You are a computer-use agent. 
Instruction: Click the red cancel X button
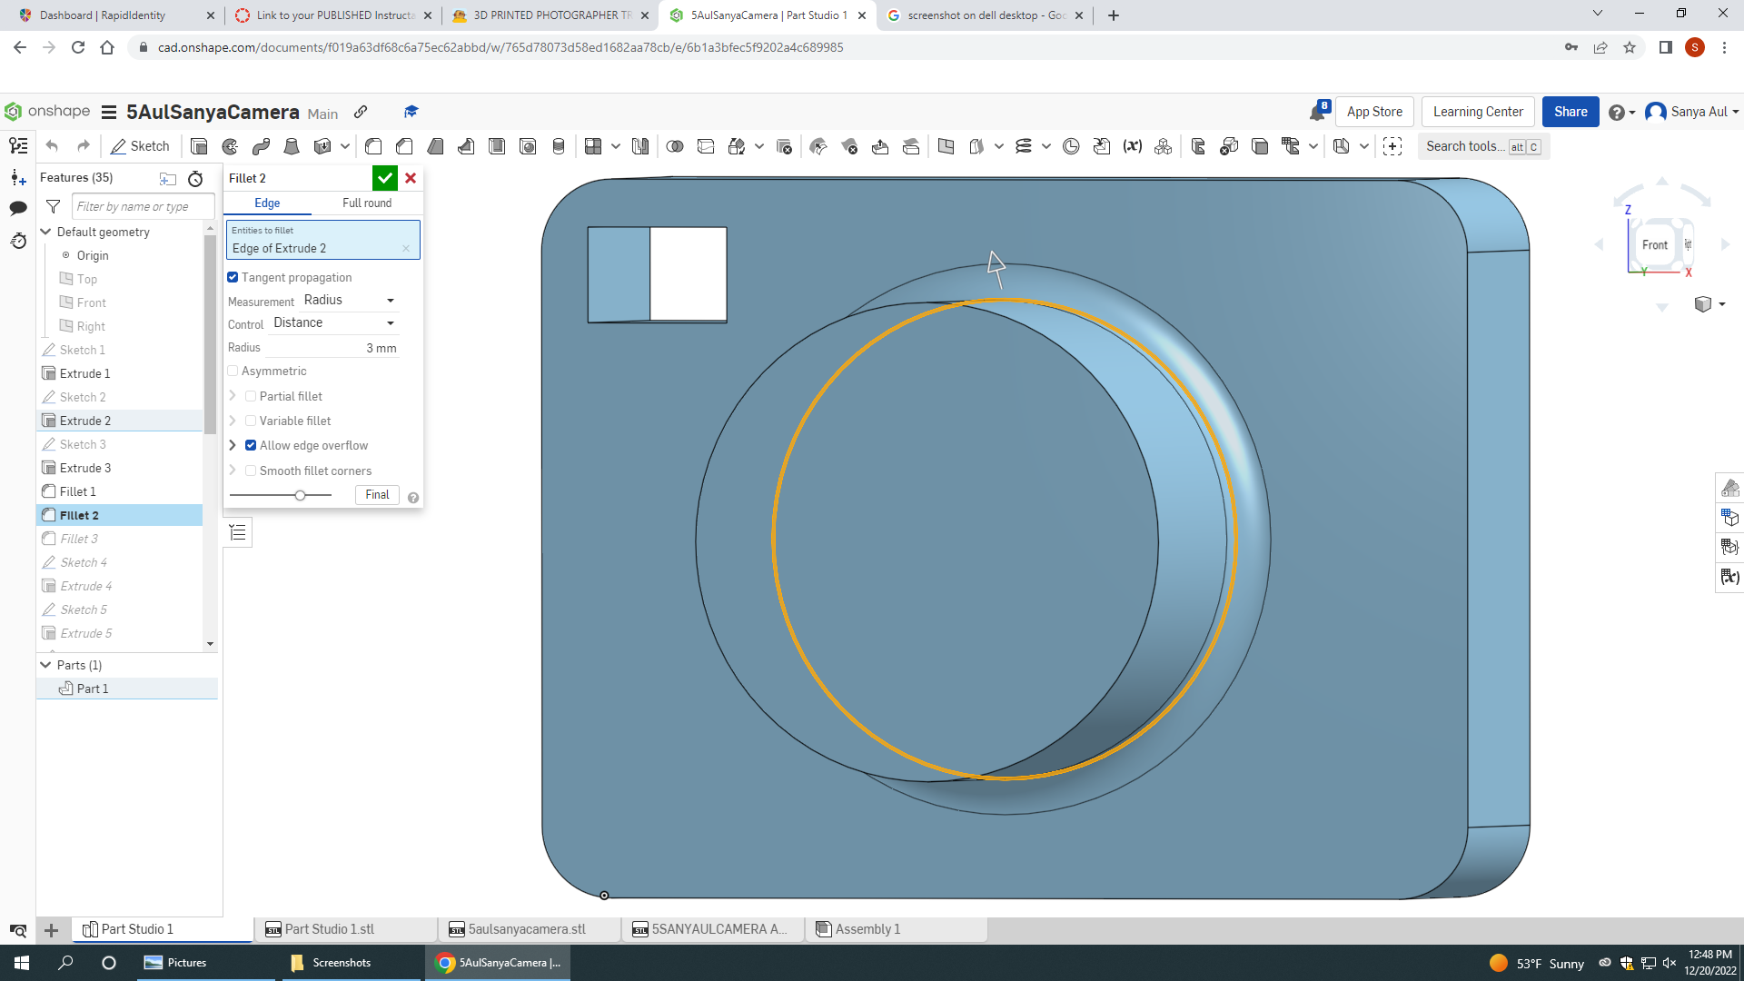pos(411,176)
